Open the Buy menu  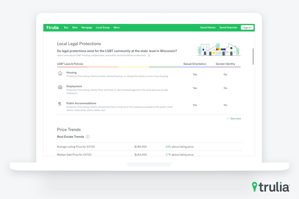tap(66, 28)
